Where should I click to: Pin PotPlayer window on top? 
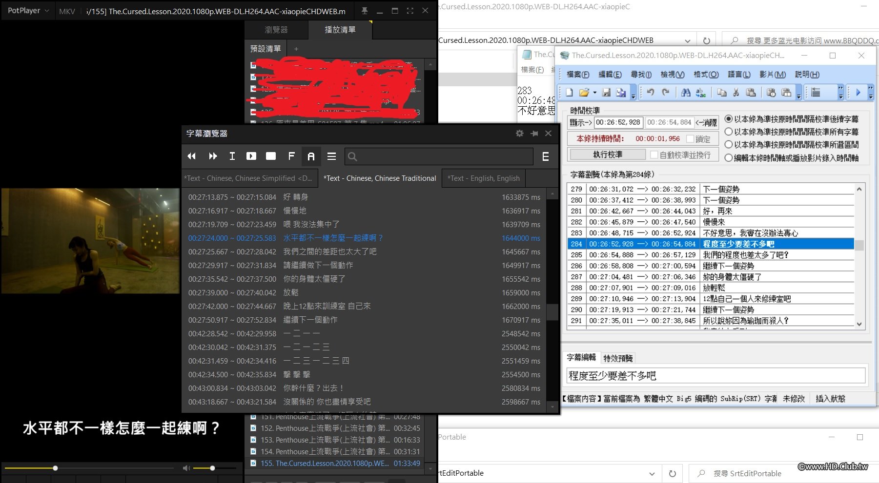click(365, 10)
